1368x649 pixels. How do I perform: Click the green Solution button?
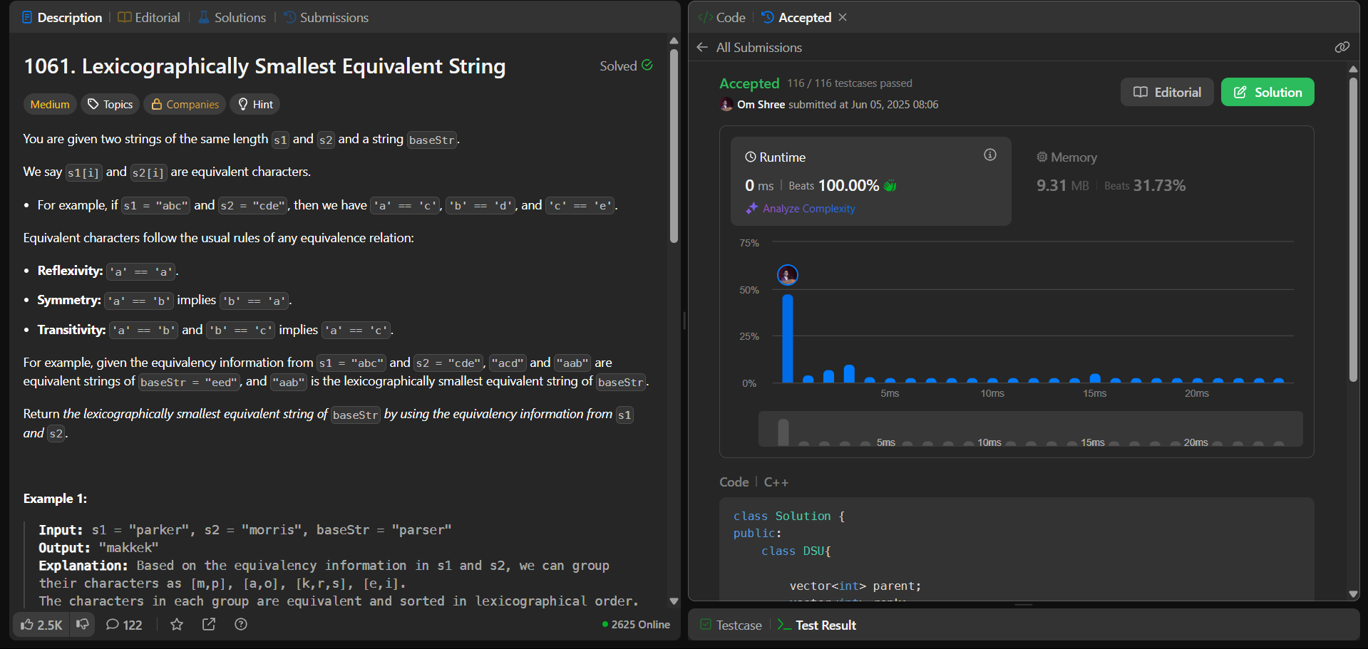(1267, 92)
